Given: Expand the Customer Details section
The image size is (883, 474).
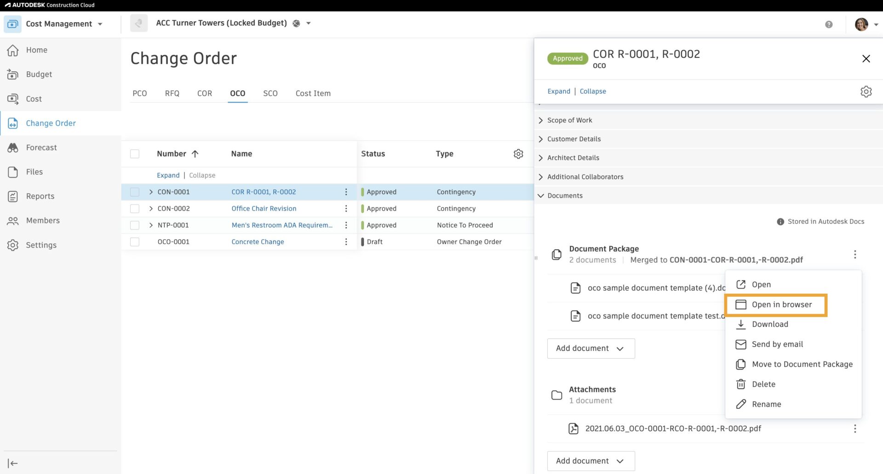Looking at the screenshot, I should (708, 139).
